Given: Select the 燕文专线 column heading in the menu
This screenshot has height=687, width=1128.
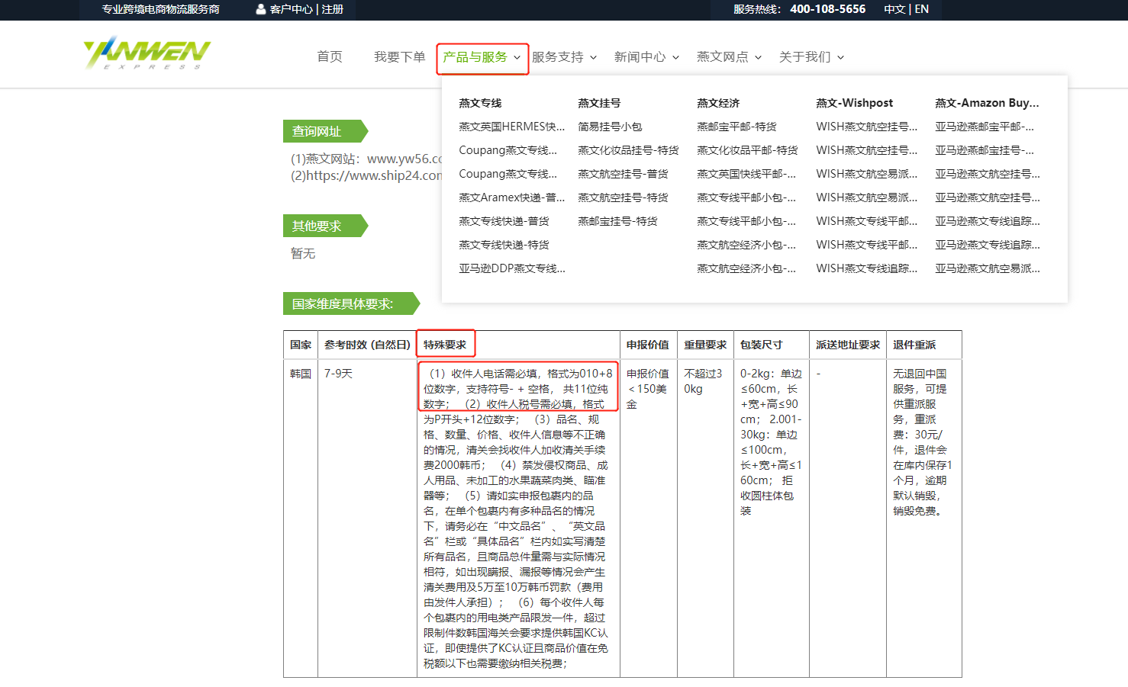Looking at the screenshot, I should (480, 103).
